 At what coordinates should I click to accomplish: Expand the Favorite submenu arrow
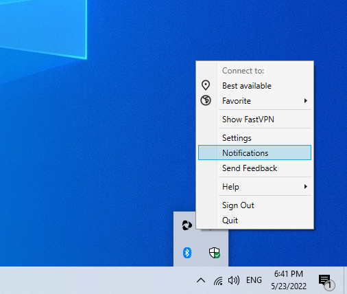[306, 101]
